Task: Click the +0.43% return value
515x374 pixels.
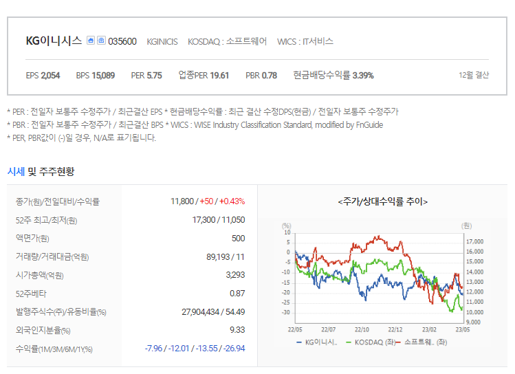Action: tap(232, 201)
